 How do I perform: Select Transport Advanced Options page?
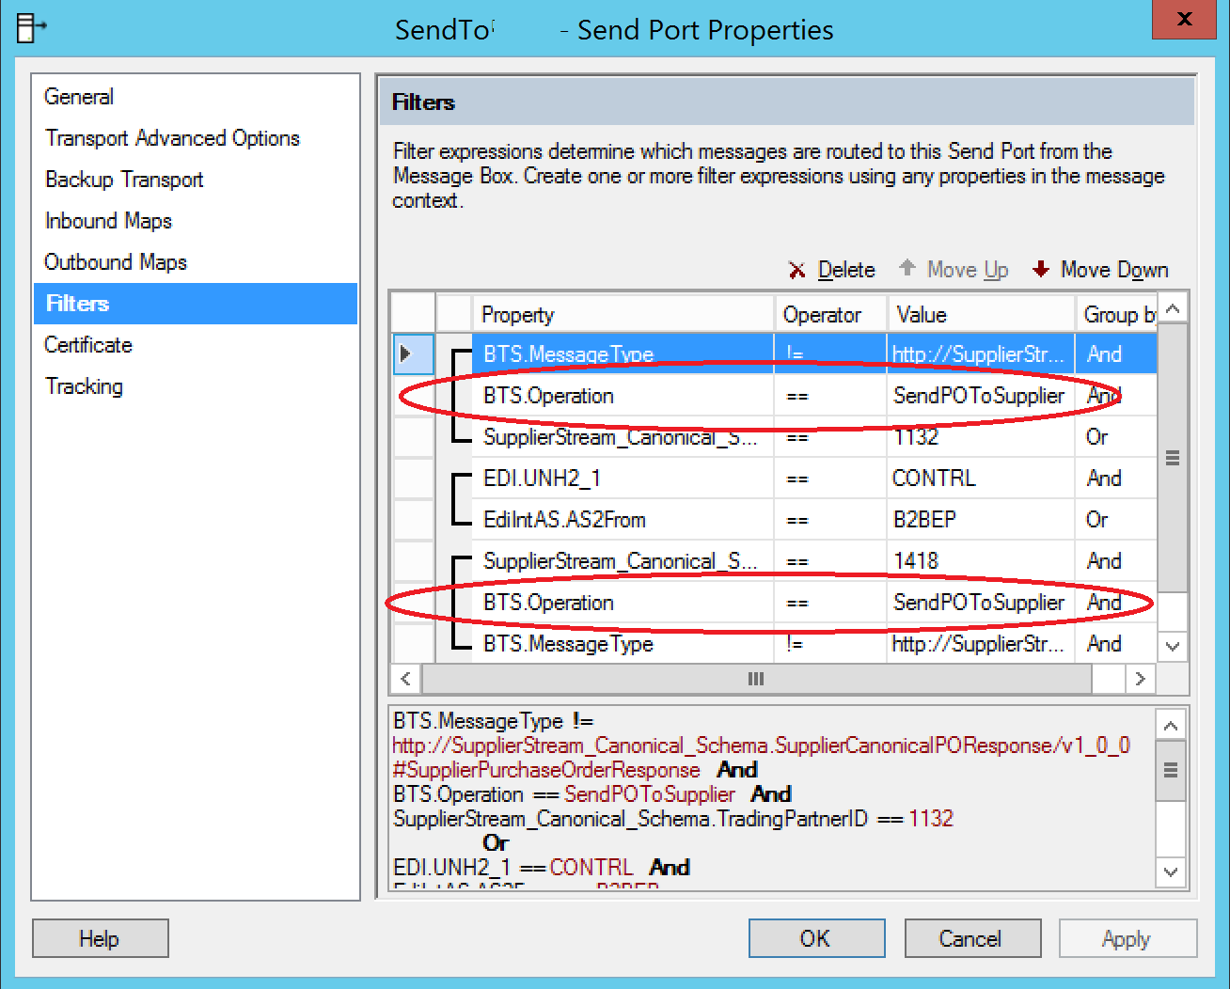click(x=173, y=138)
